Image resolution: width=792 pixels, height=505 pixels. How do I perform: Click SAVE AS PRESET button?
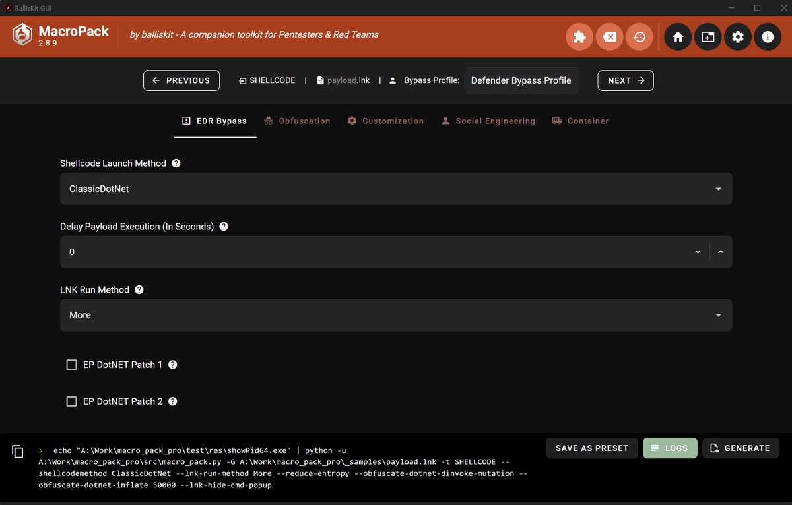[x=592, y=448]
